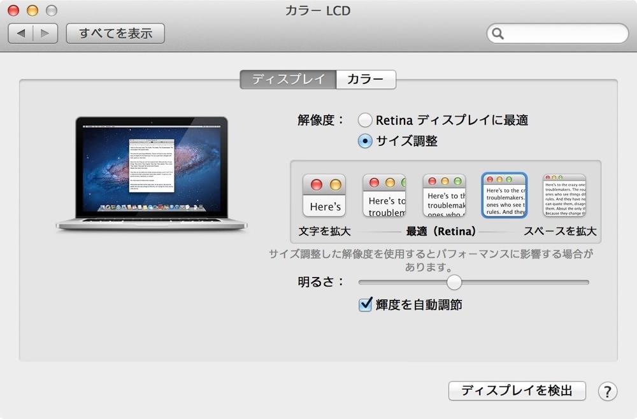Choose the second scaling thumbnail from left

(384, 195)
